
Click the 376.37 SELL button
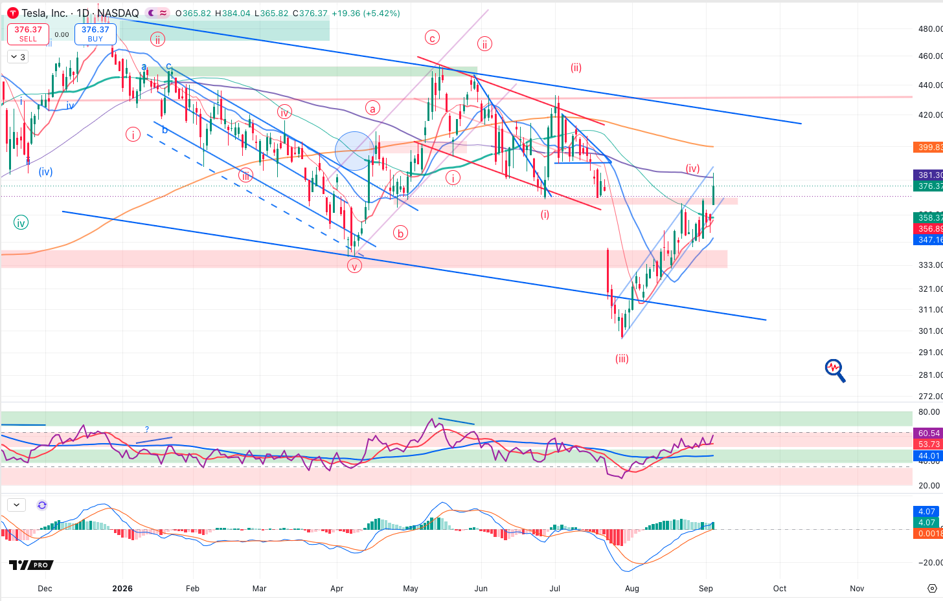click(x=28, y=34)
